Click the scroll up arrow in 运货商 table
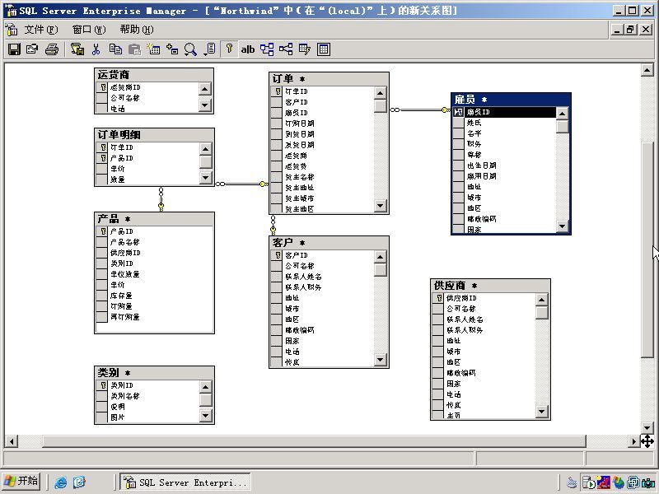This screenshot has height=494, width=659. (x=204, y=89)
